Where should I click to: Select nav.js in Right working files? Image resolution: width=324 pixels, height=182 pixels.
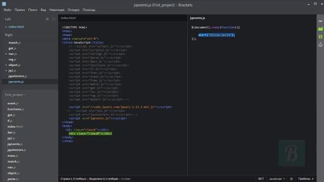click(x=13, y=54)
